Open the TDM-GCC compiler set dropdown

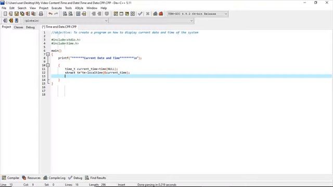(198, 14)
